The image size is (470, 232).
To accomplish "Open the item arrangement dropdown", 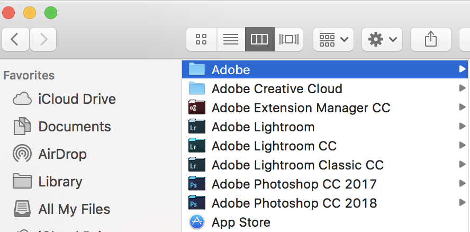I will 333,39.
